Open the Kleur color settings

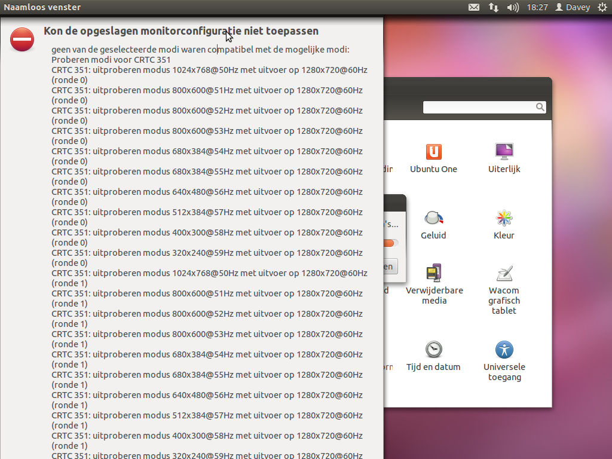504,224
